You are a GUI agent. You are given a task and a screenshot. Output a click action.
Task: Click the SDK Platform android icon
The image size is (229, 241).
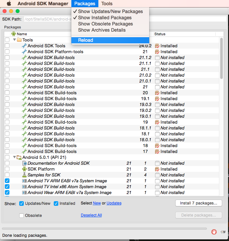[24, 169]
